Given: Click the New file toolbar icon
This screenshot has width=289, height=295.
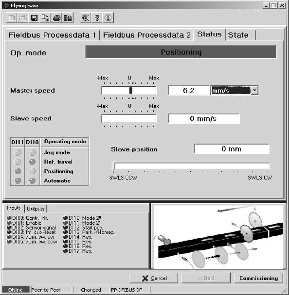Looking at the screenshot, I should (x=12, y=18).
